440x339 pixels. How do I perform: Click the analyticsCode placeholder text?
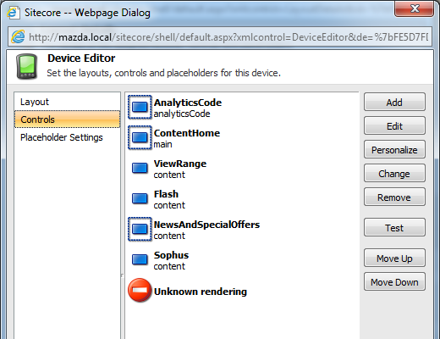182,114
